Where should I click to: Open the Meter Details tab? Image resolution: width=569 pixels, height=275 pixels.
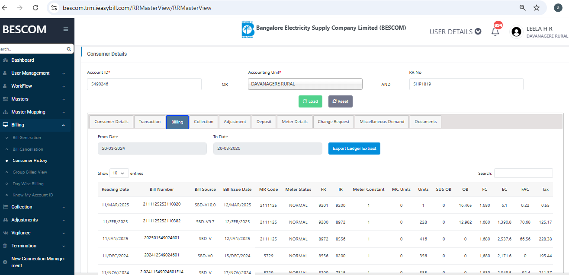[295, 122]
